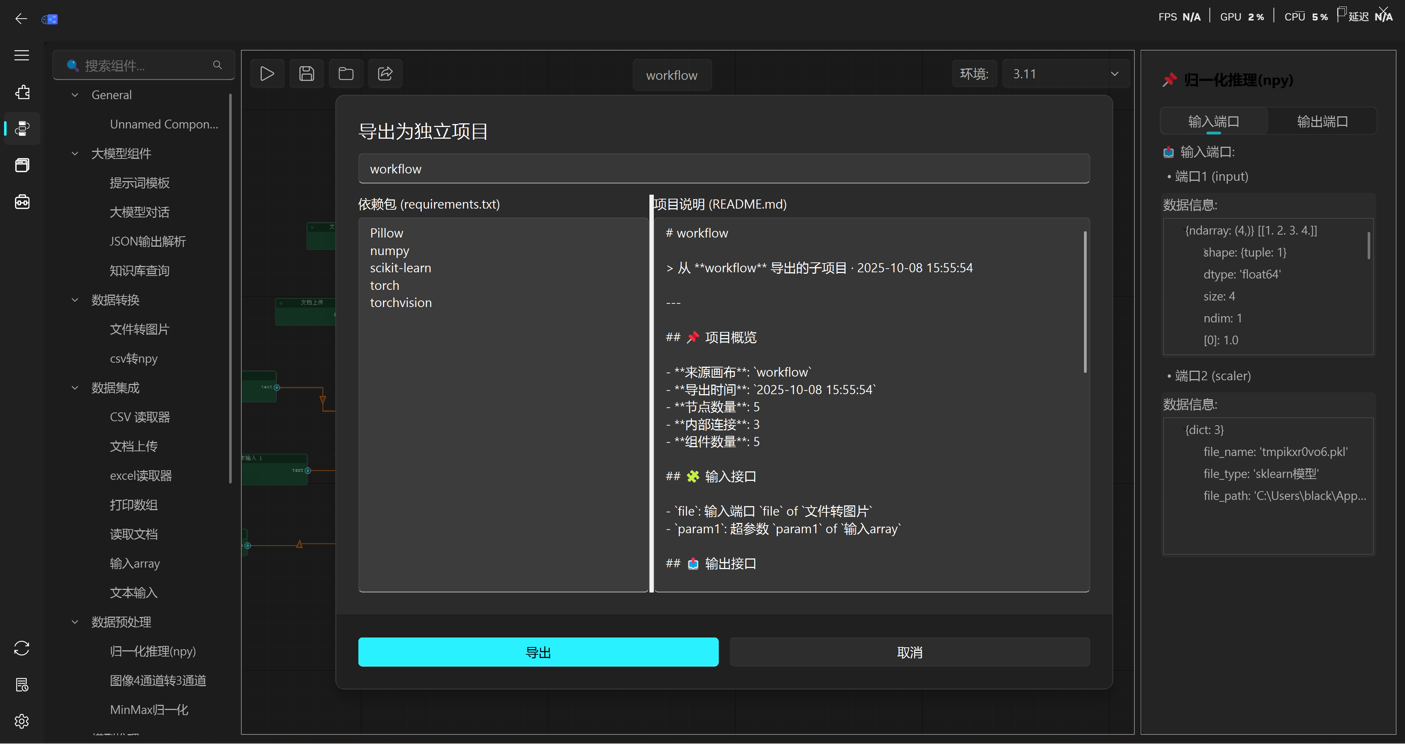The width and height of the screenshot is (1405, 744).
Task: Select the excel读取器 component
Action: click(x=141, y=476)
